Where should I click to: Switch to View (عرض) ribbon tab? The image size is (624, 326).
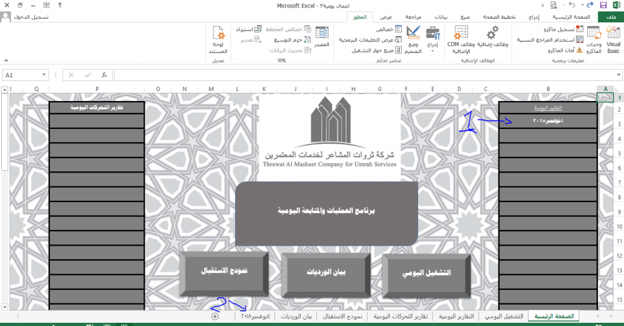[x=386, y=17]
